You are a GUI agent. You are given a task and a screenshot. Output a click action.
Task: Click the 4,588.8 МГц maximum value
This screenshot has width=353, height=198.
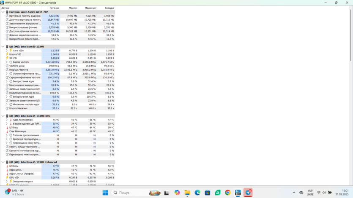point(89,62)
